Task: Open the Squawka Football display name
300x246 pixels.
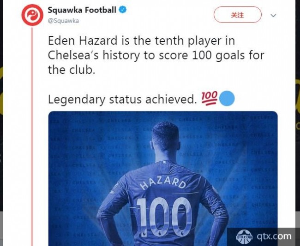Action: [x=82, y=10]
